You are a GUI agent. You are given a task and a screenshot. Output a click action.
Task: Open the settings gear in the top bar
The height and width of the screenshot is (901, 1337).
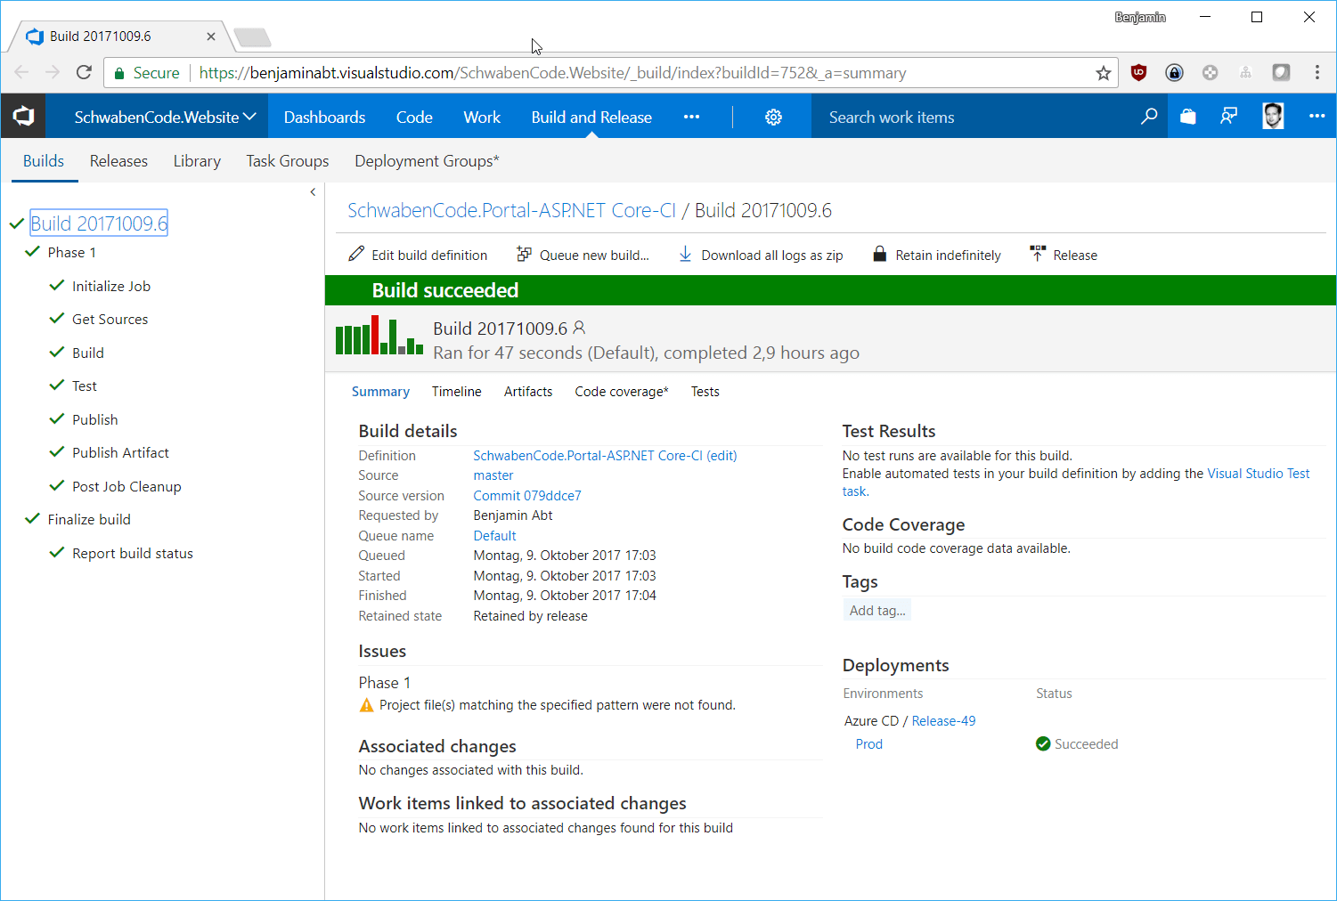click(772, 117)
